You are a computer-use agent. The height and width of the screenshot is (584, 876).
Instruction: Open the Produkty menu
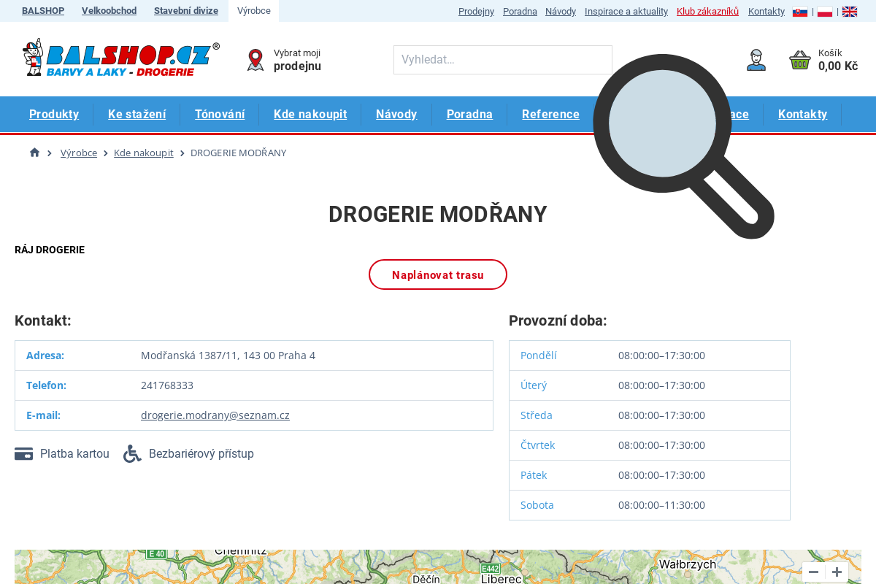[54, 114]
